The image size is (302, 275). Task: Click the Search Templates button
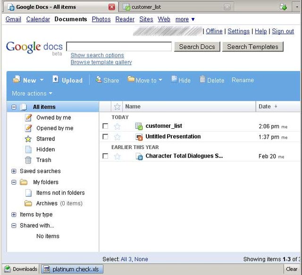(x=253, y=47)
